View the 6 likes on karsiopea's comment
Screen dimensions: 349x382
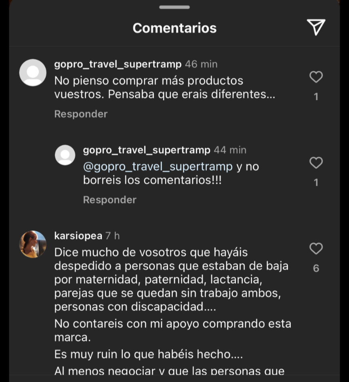316,268
